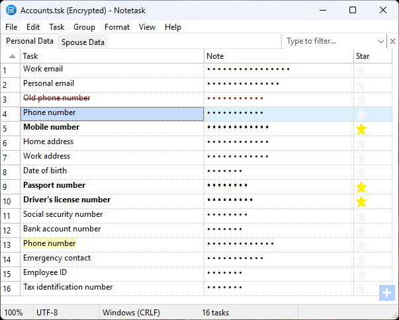Star the Date of birth task
The height and width of the screenshot is (320, 399).
(361, 173)
